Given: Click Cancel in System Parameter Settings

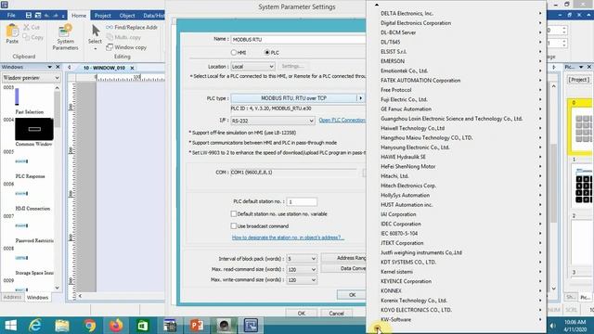Looking at the screenshot, I should click(x=336, y=314).
